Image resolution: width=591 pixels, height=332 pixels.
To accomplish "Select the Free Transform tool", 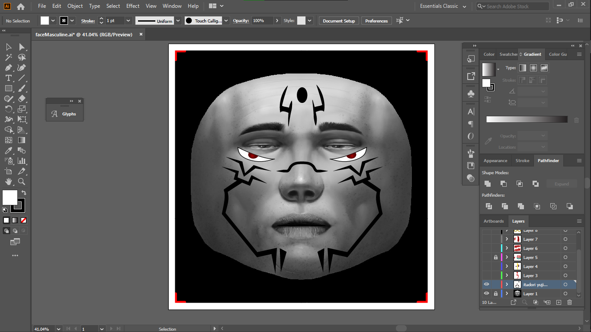I will tap(22, 119).
